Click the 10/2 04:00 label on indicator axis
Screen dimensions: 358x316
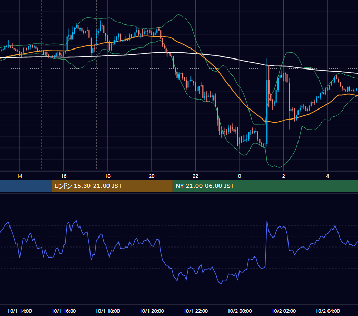(x=327, y=311)
